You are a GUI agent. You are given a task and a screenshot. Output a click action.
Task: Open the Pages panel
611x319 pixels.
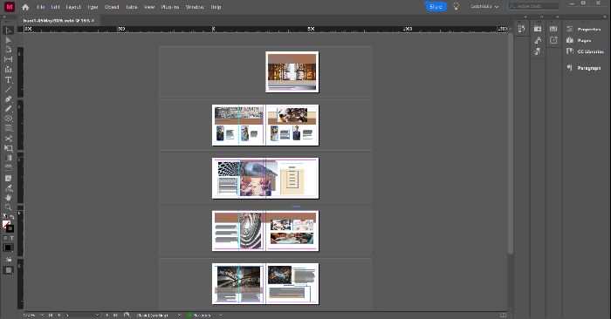(x=579, y=40)
